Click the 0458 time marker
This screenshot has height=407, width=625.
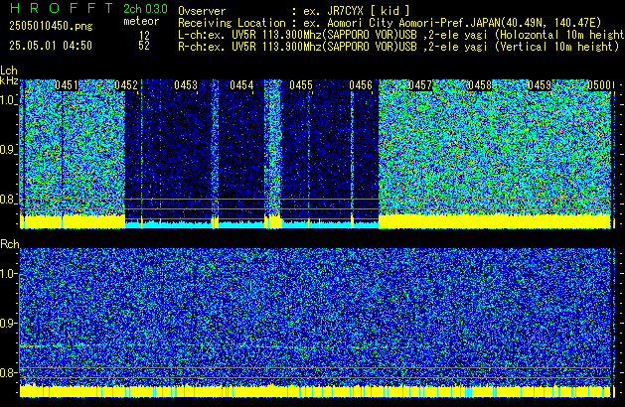(480, 85)
